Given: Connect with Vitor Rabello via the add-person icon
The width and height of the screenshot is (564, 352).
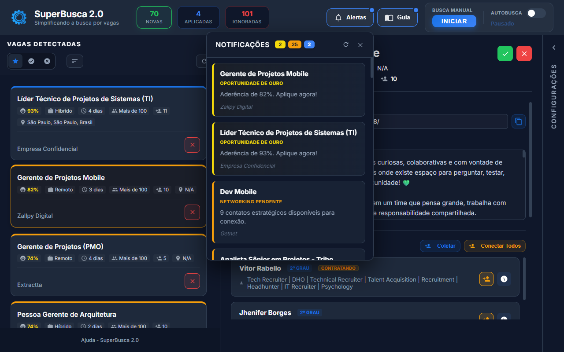Looking at the screenshot, I should [486, 279].
